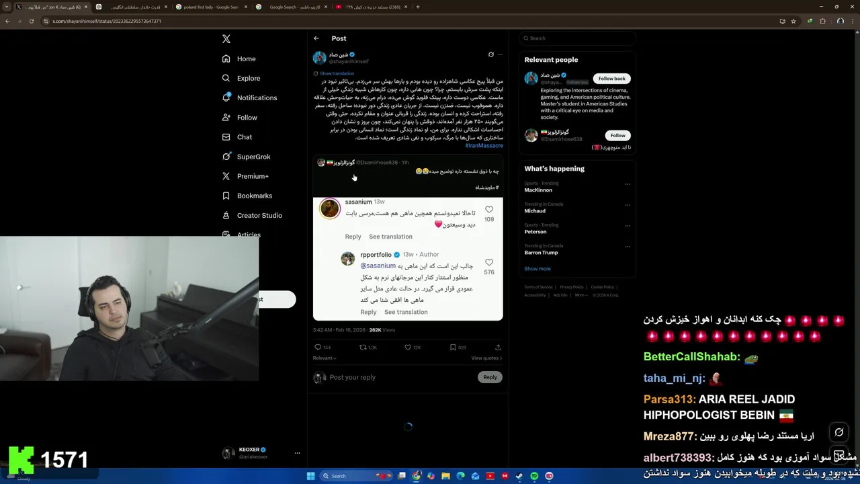Click Follow next to Itsamirhose638
860x484 pixels.
[617, 135]
